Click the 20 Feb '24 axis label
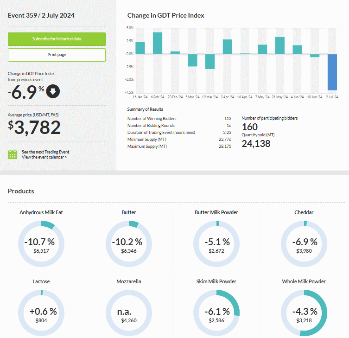349x338 pixels. click(x=175, y=97)
